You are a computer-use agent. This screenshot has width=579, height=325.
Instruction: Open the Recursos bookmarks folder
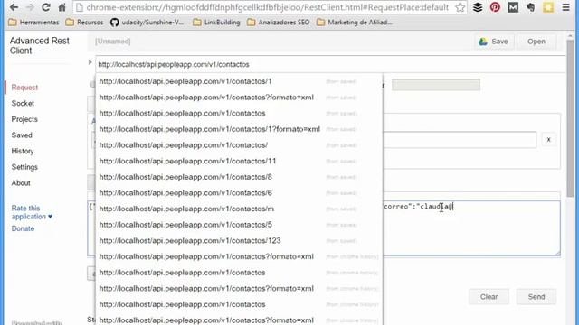pyautogui.click(x=84, y=23)
